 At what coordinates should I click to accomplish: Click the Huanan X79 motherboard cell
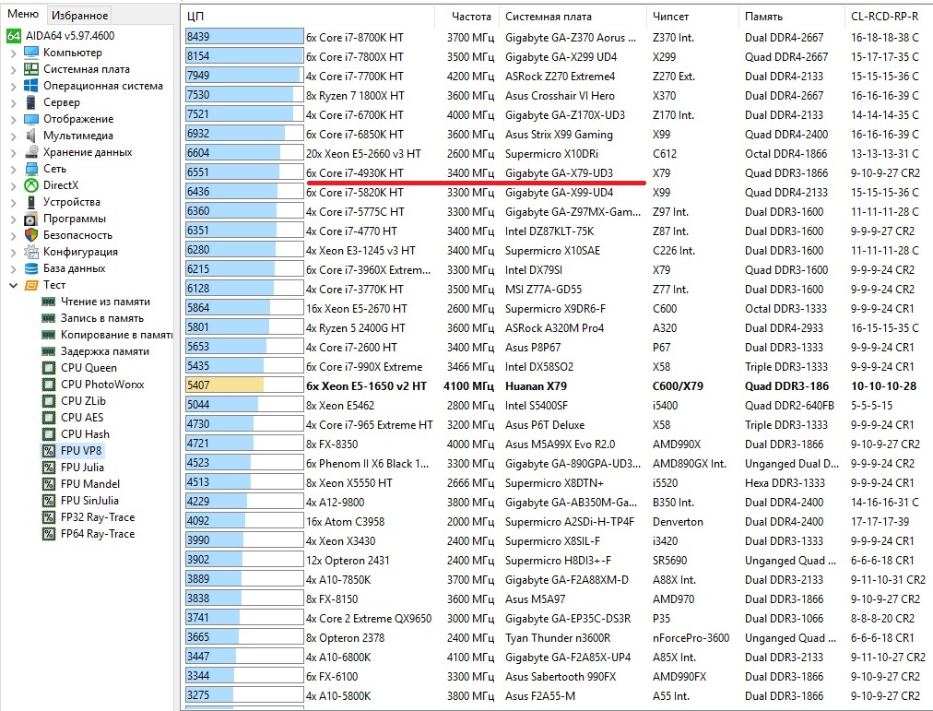(536, 386)
